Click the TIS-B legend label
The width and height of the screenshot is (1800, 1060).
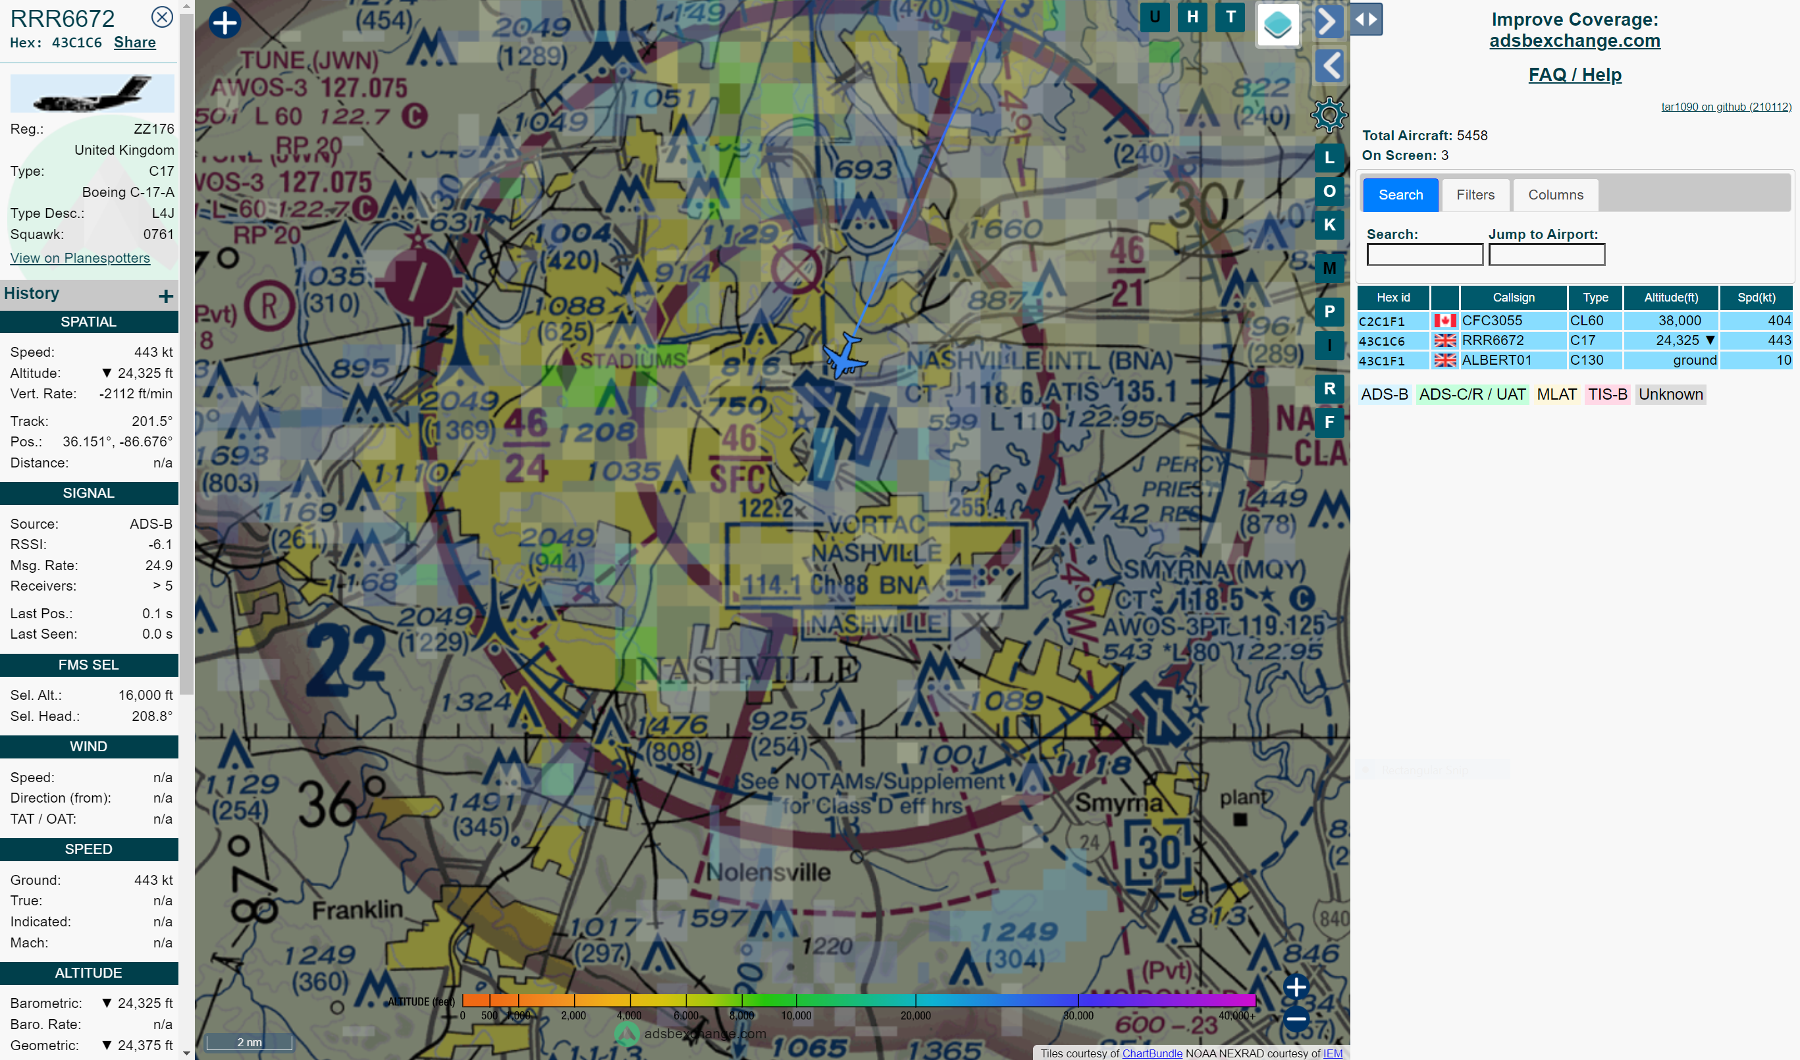[x=1607, y=394]
